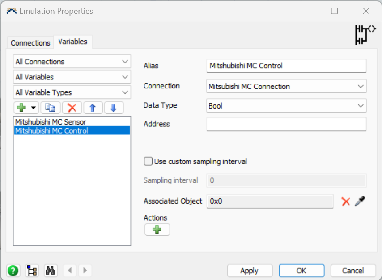Select Mitshubishi MC Sensor in list
The height and width of the screenshot is (280, 382).
click(x=51, y=121)
